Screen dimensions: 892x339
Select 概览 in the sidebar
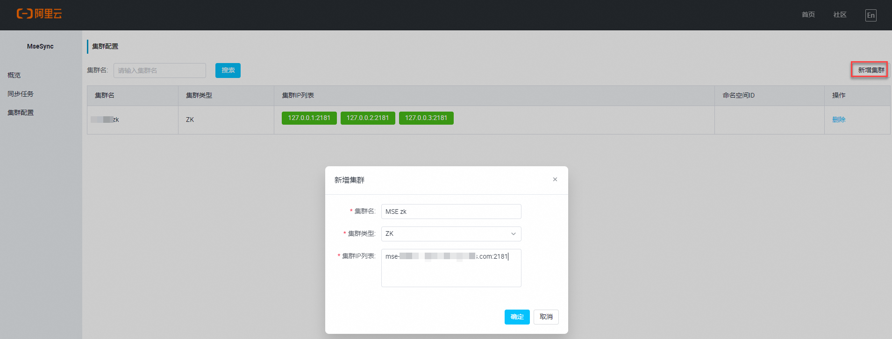click(14, 75)
